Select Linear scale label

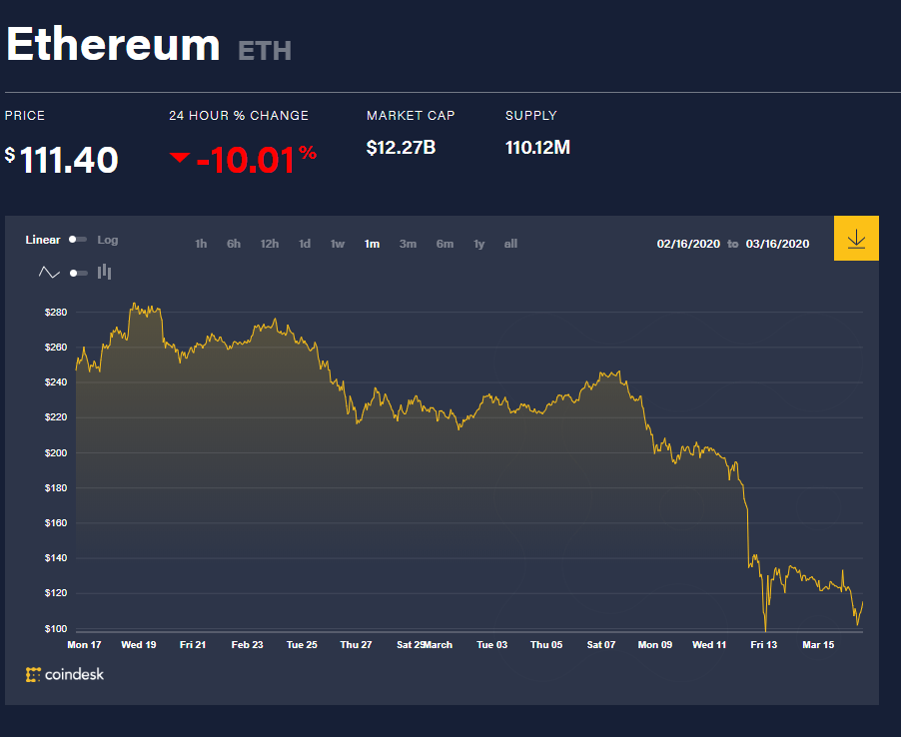(43, 240)
